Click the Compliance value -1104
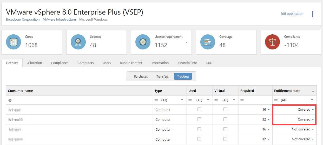This screenshot has height=145, width=323. pyautogui.click(x=292, y=45)
